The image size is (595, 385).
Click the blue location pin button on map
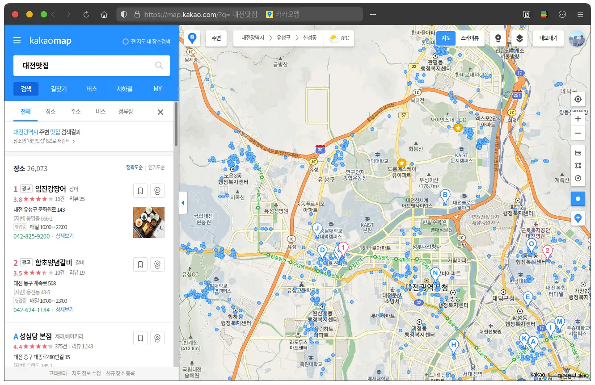coord(192,38)
